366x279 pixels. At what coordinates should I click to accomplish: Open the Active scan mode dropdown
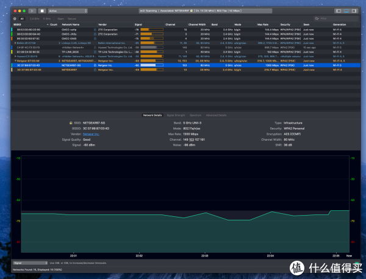[x=68, y=11]
